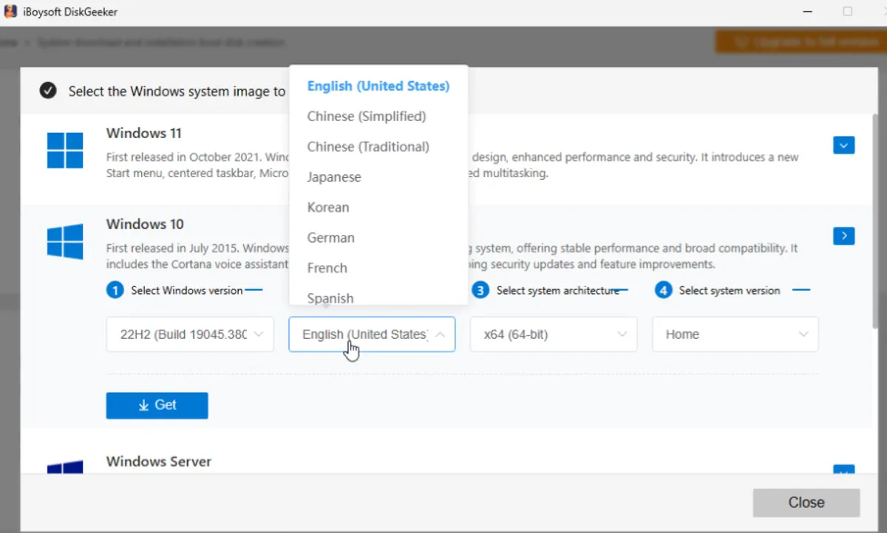The width and height of the screenshot is (887, 533).
Task: Select German in the language options
Action: (330, 237)
